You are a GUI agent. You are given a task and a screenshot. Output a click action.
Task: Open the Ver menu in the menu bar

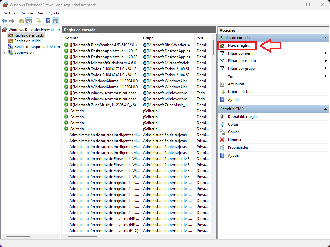pyautogui.click(x=41, y=13)
